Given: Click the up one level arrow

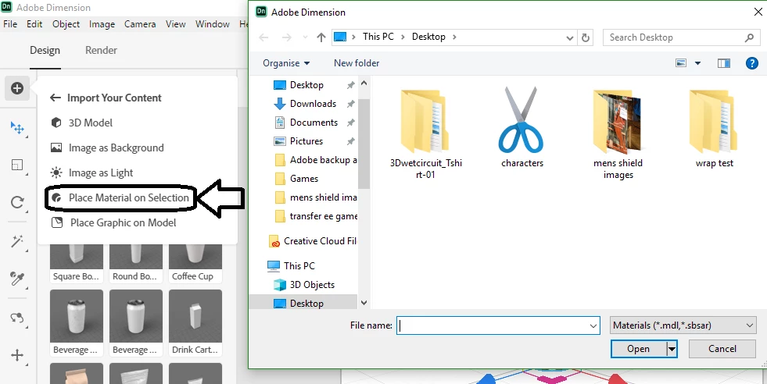Looking at the screenshot, I should [321, 37].
